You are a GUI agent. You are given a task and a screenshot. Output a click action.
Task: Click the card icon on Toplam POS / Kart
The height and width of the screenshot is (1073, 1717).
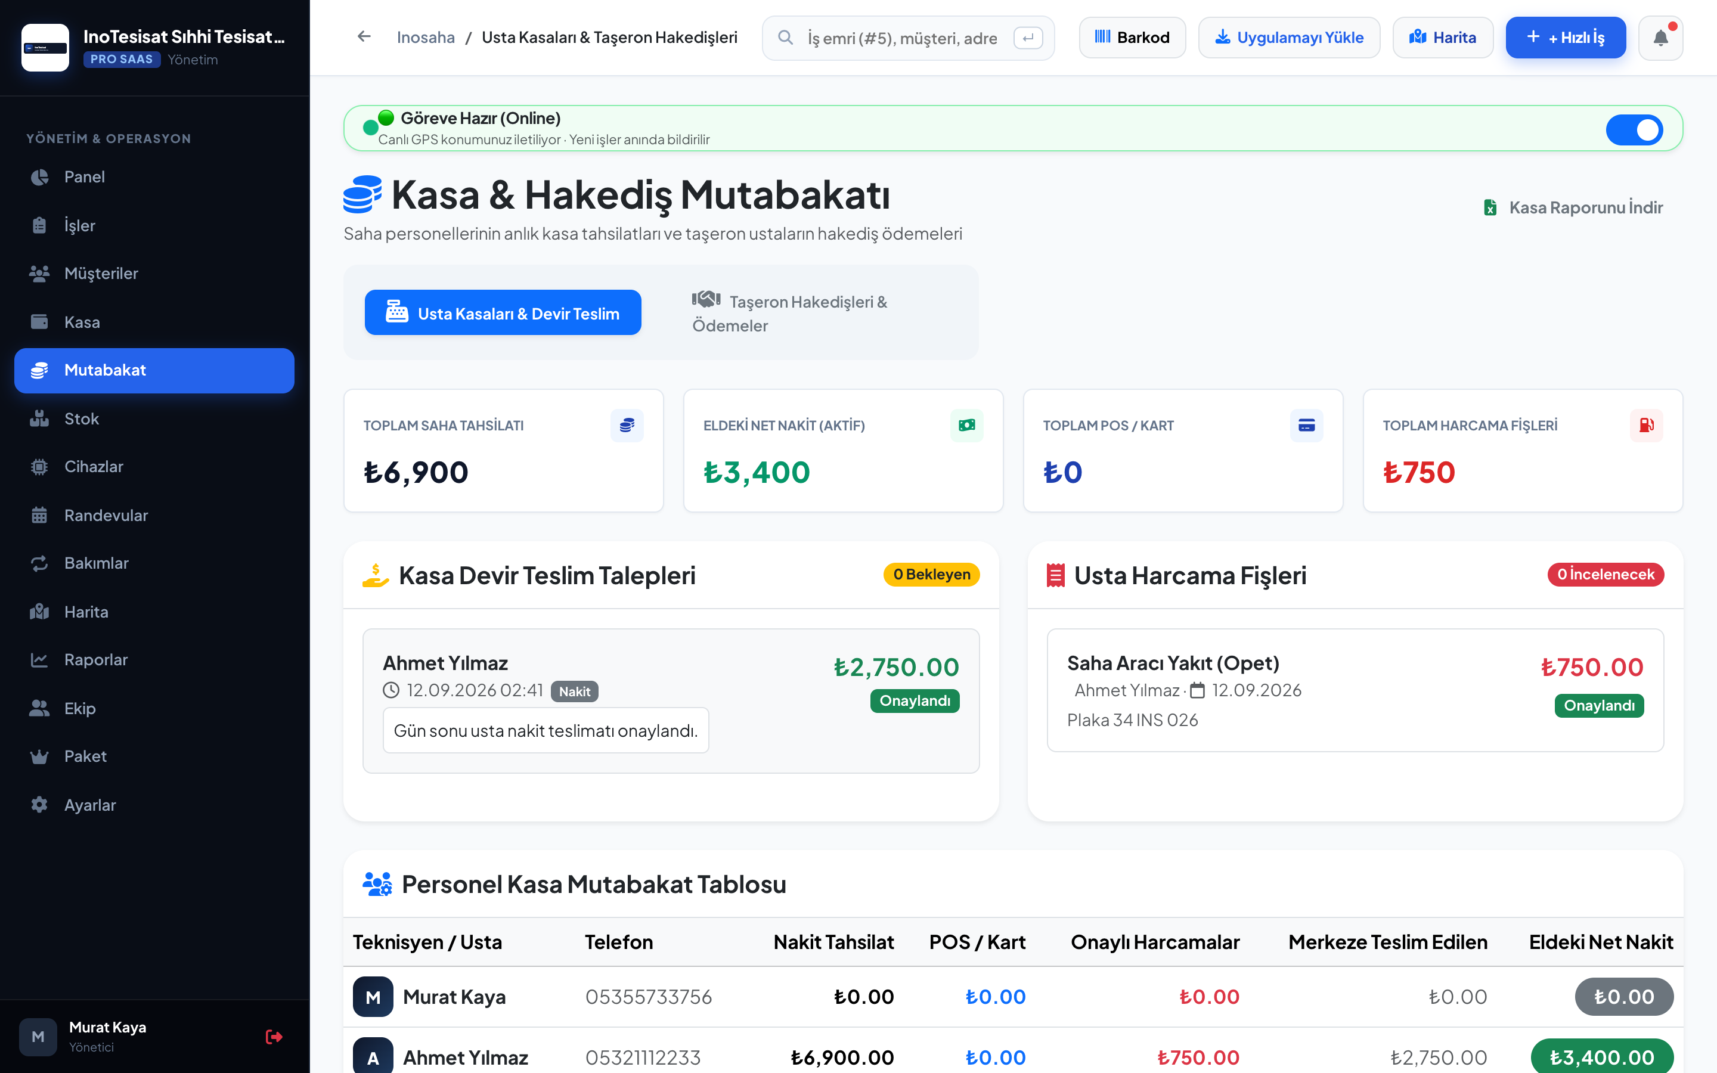pos(1306,425)
